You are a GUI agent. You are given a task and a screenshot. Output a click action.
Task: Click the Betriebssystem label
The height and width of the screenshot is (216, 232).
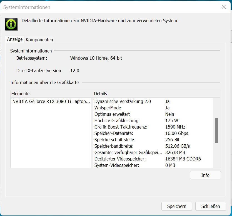pos(32,58)
